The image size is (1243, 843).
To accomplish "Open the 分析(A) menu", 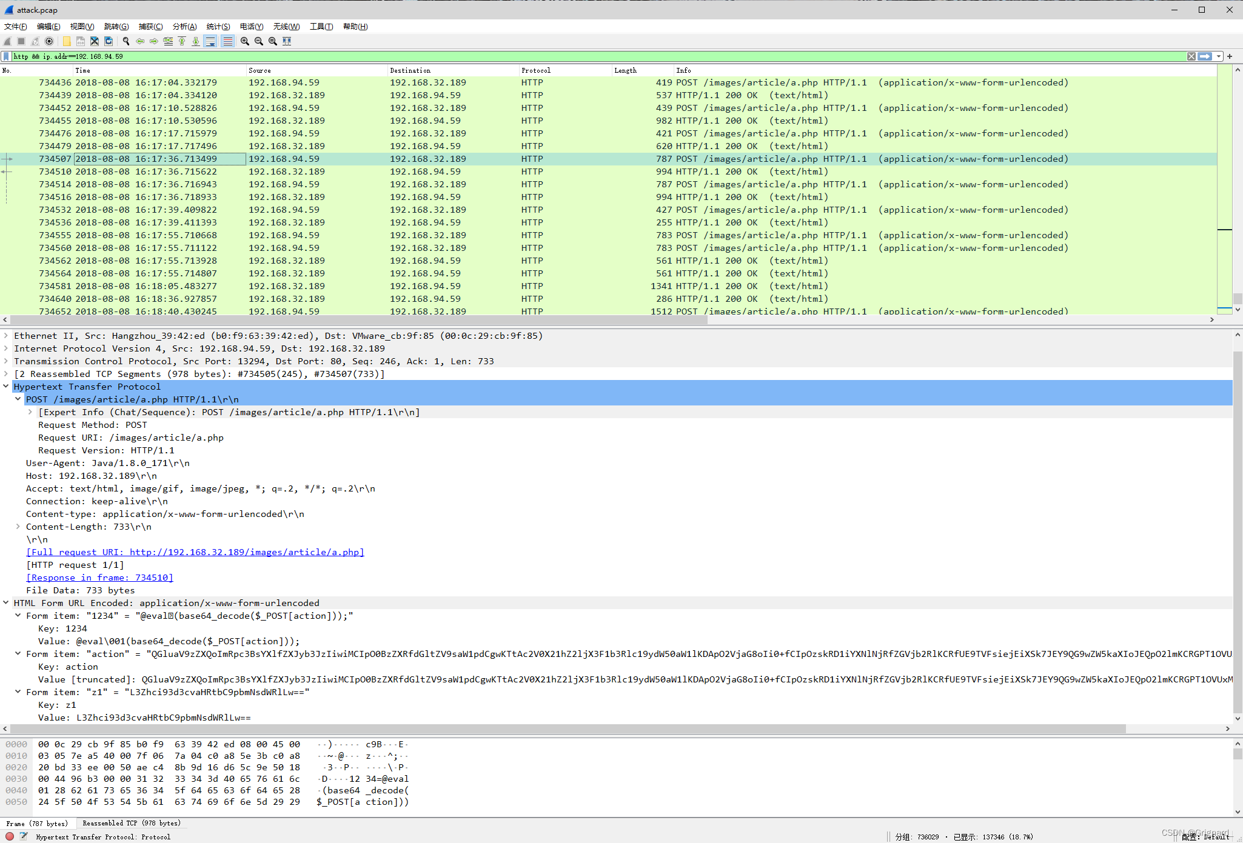I will 184,27.
